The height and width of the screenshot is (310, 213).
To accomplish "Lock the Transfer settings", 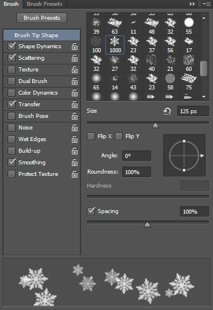I will pyautogui.click(x=75, y=104).
